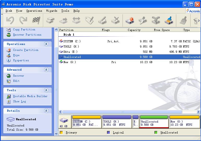Click the Create Partition starburst toolbar icon
Image resolution: width=201 pixels, height=141 pixels.
(130, 21)
